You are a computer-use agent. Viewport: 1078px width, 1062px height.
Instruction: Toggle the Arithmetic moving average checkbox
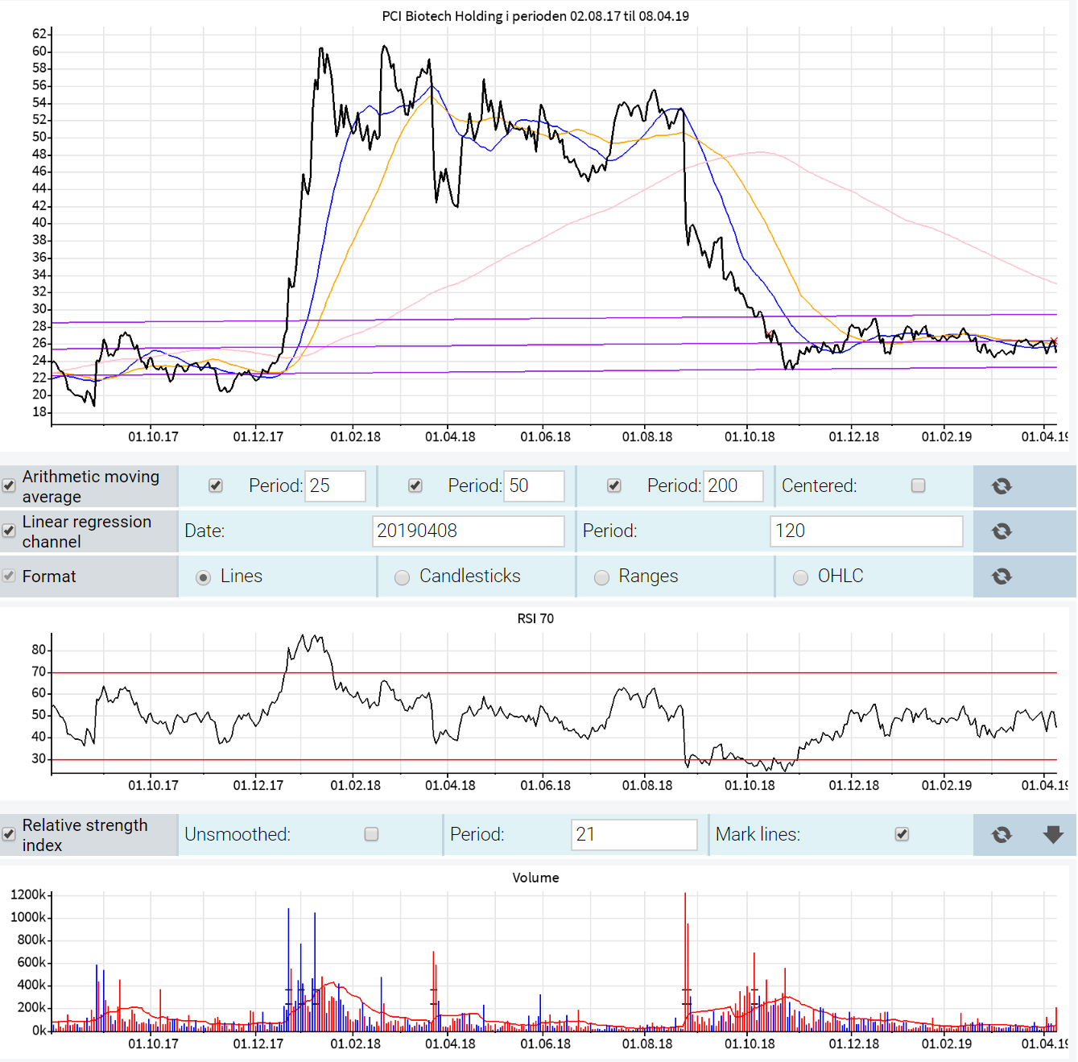(x=9, y=486)
